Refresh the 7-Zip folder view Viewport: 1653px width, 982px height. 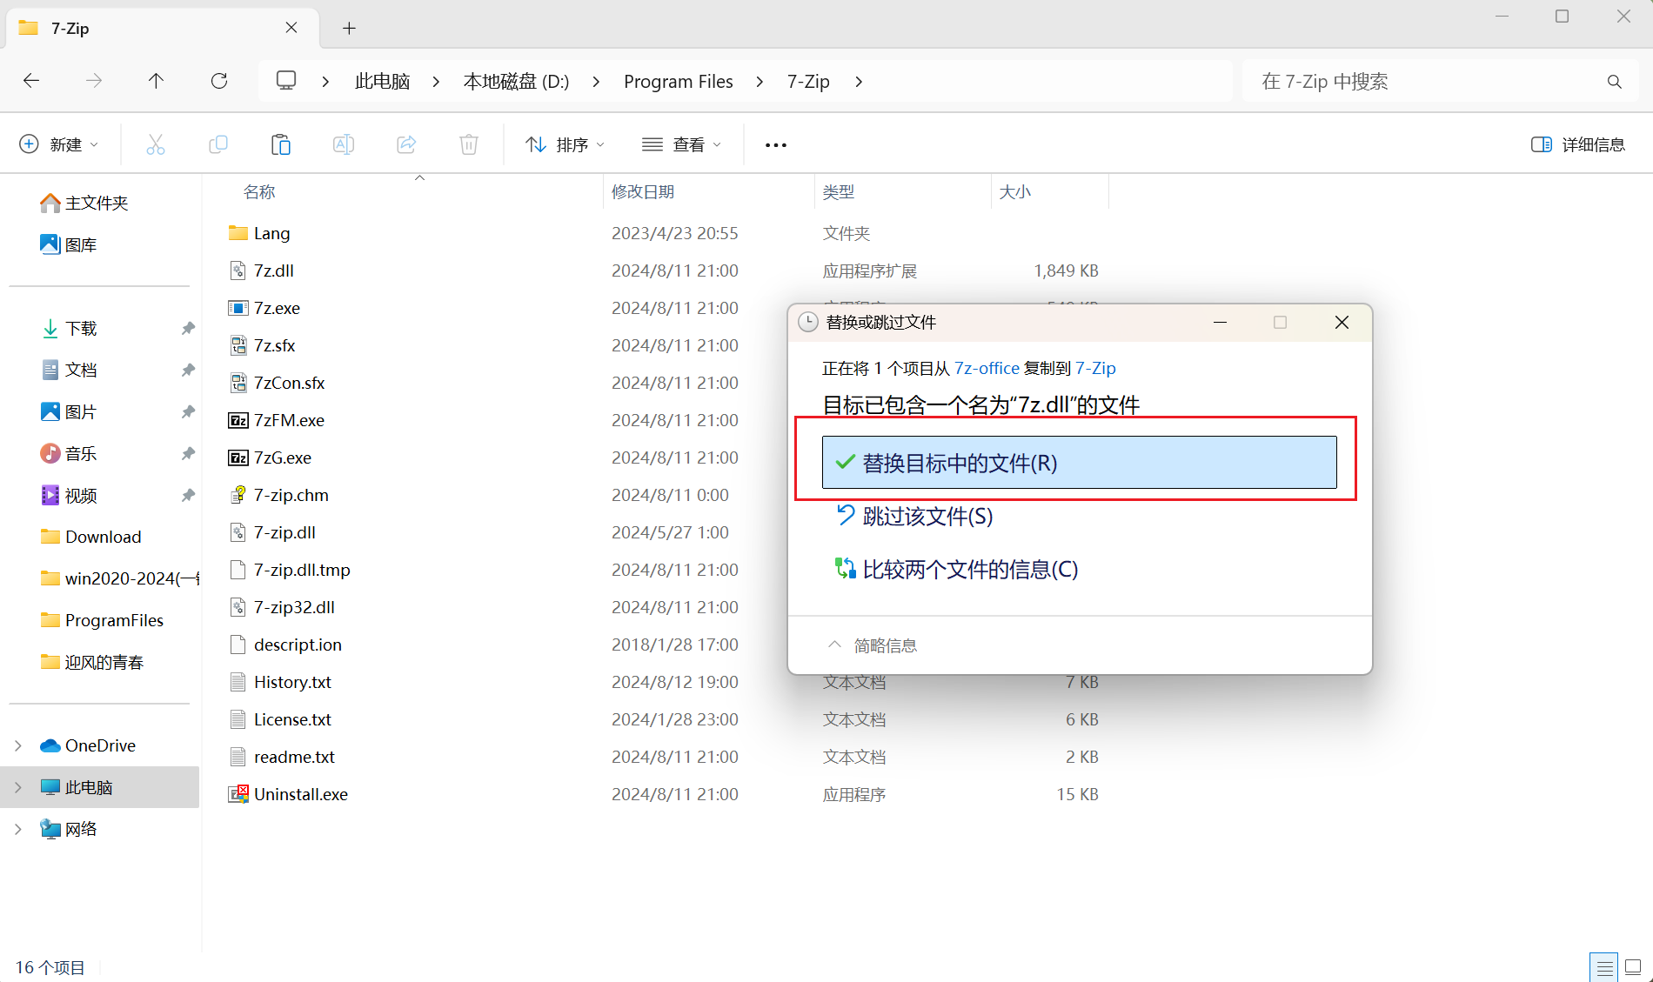(219, 81)
